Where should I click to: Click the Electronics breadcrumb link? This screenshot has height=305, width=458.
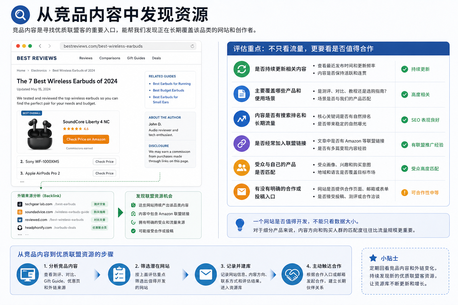point(39,71)
